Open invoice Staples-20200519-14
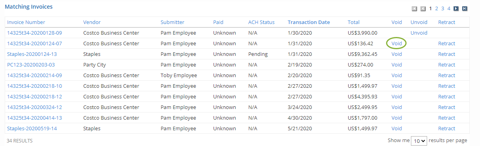Image resolution: width=480 pixels, height=146 pixels. pos(32,128)
